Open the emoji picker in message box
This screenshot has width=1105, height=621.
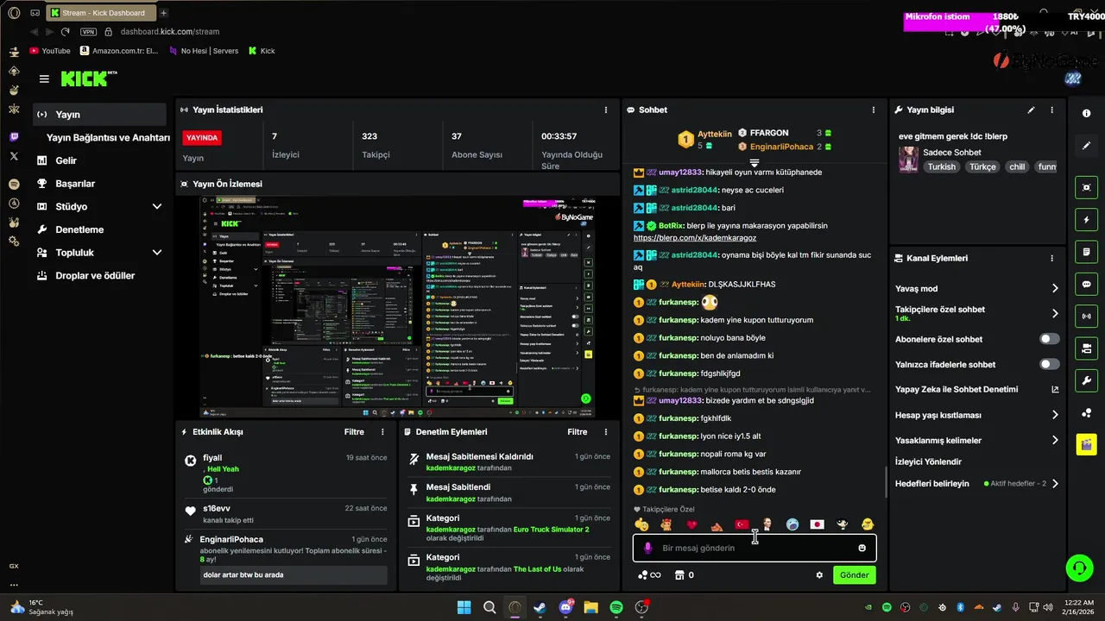tap(862, 548)
